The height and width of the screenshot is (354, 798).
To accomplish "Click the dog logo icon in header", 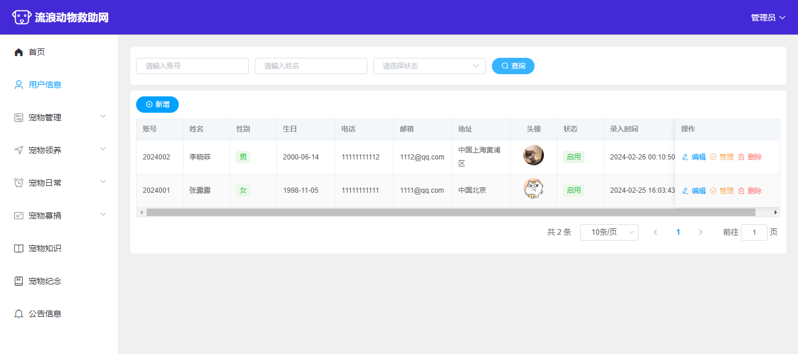I will [22, 18].
